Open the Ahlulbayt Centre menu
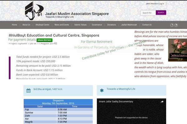 (42, 25)
